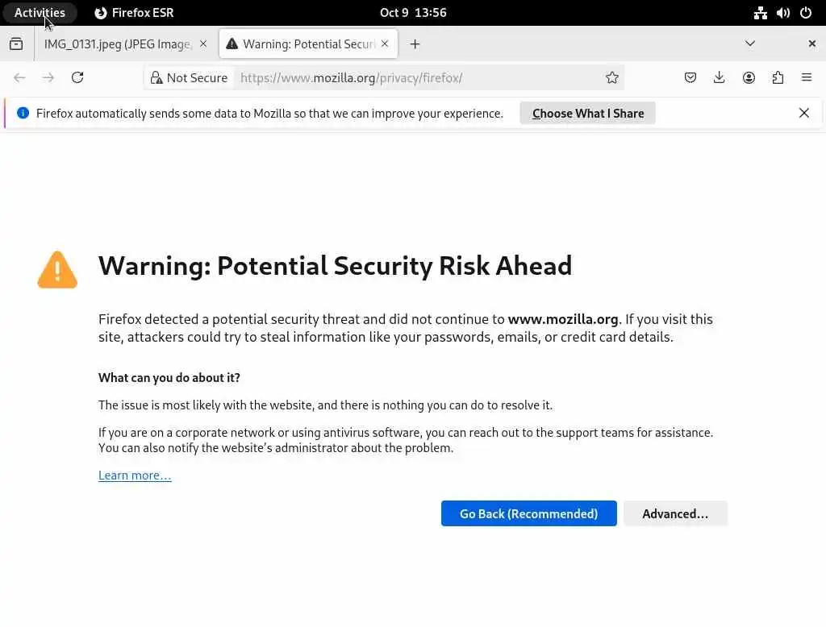
Task: Expand the Advanced… options
Action: tap(675, 513)
